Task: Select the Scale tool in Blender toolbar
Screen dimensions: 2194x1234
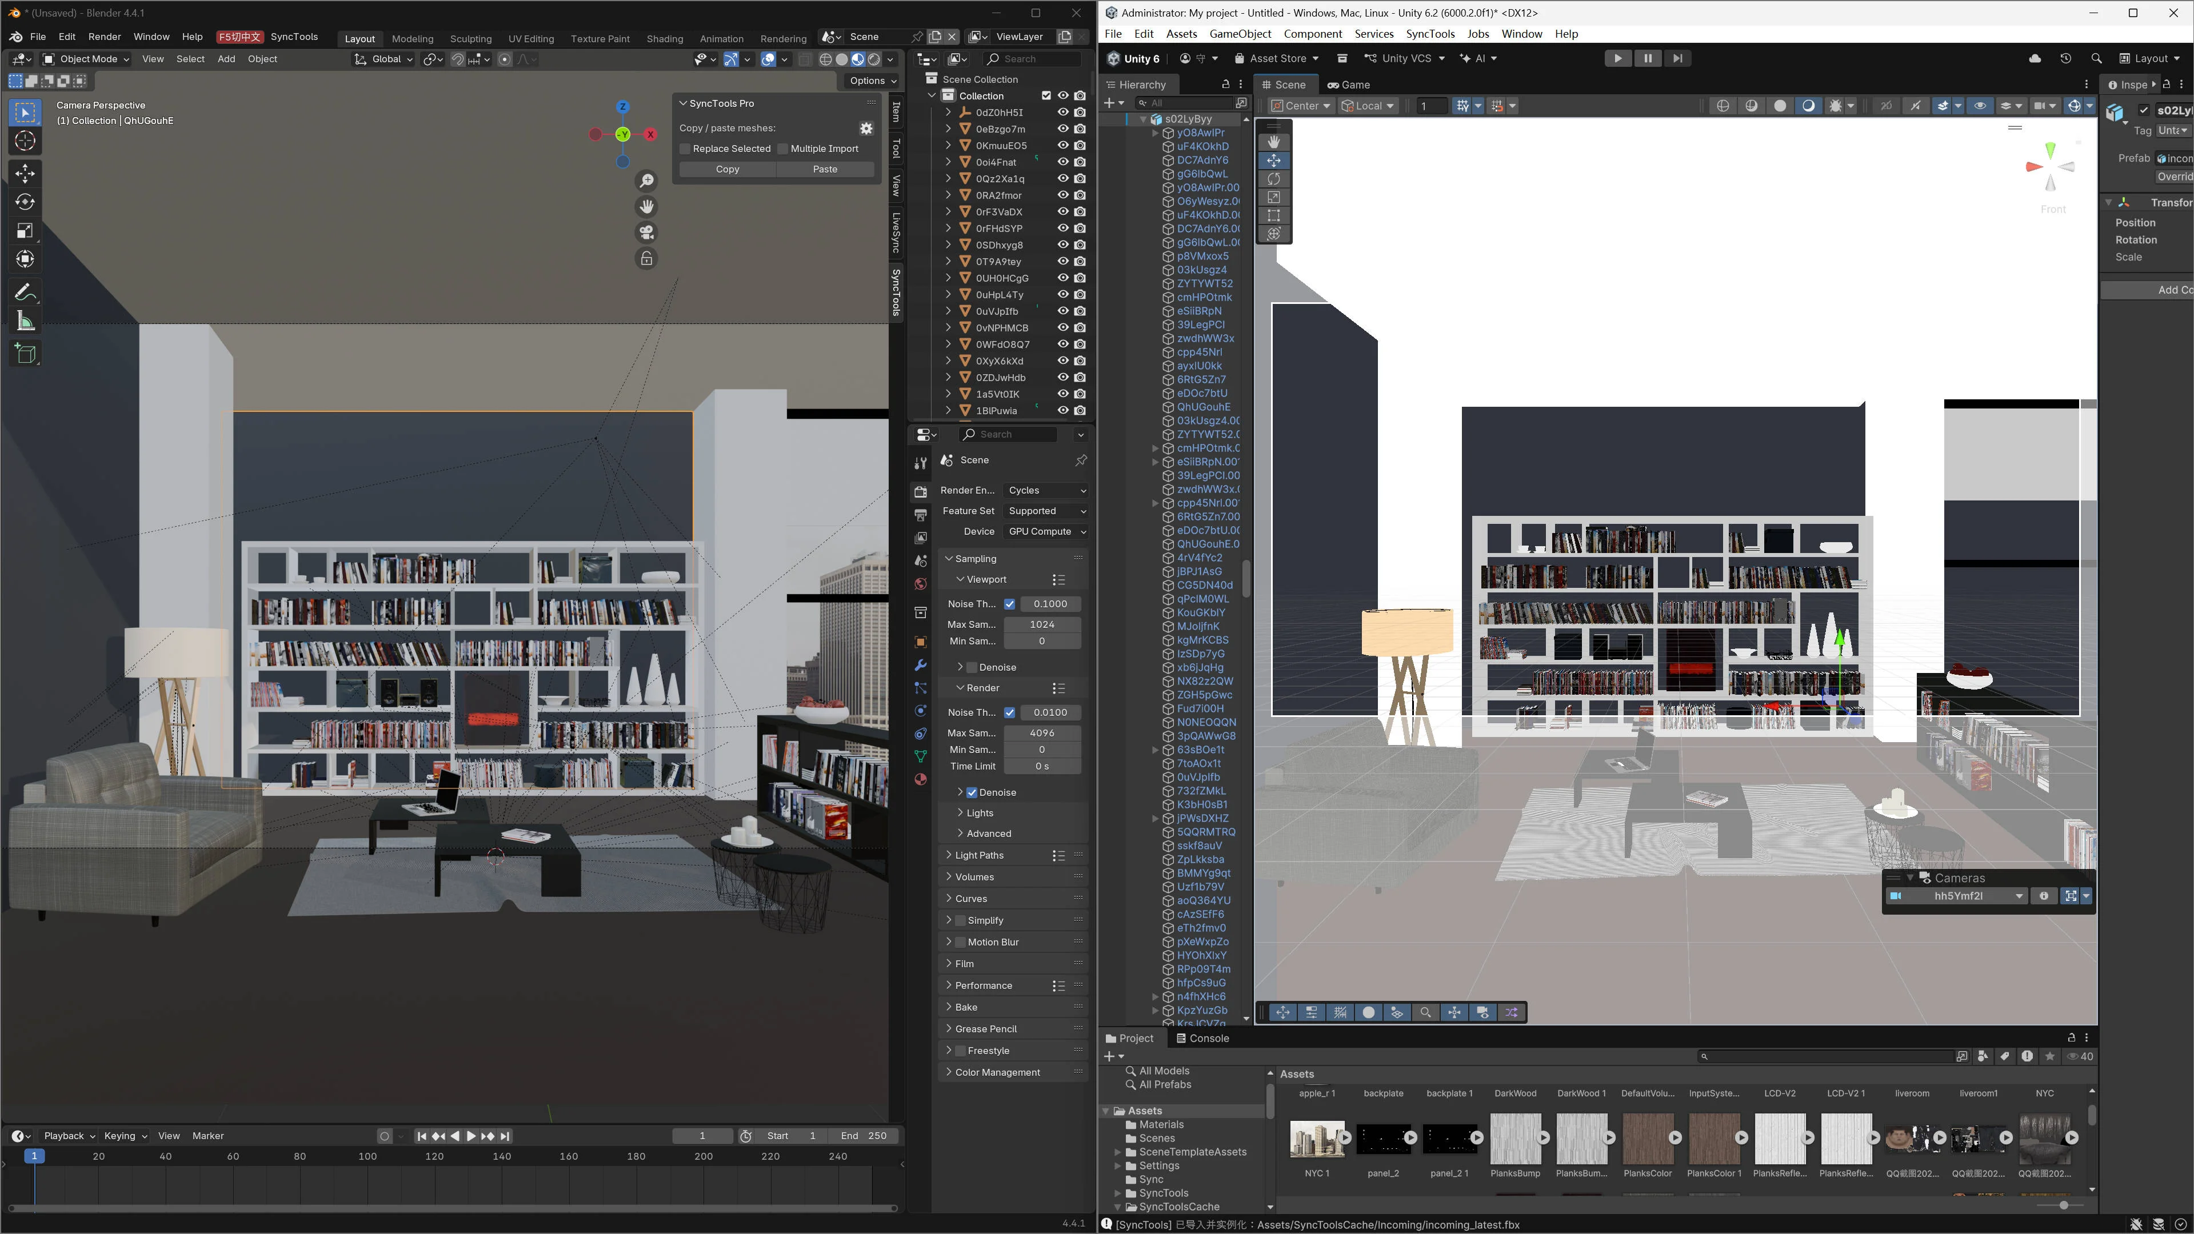Action: pos(25,231)
